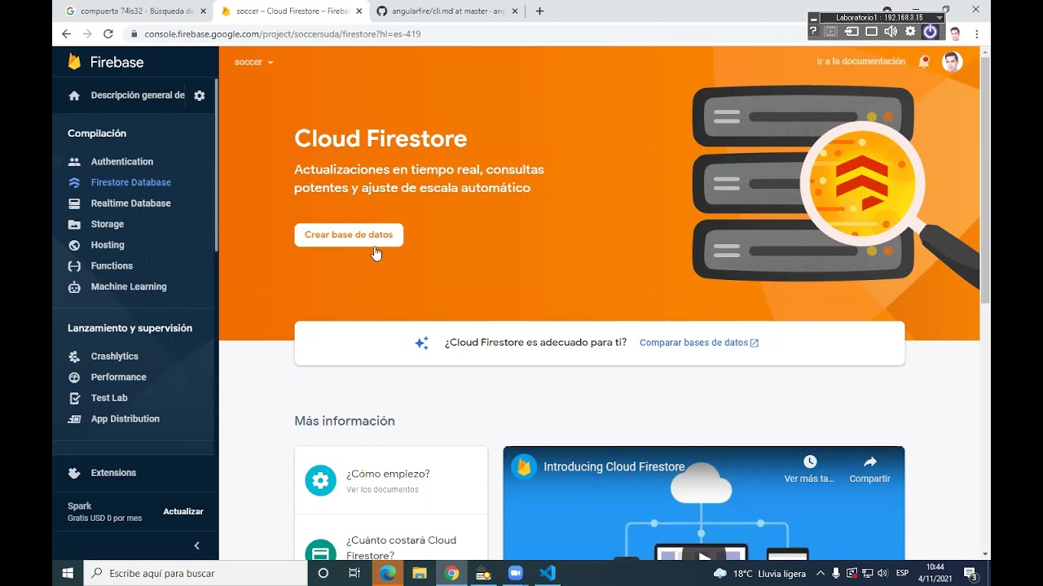Open the ¿Cuánto costará Cloud Firestore? card
This screenshot has width=1043, height=586.
[x=391, y=538]
